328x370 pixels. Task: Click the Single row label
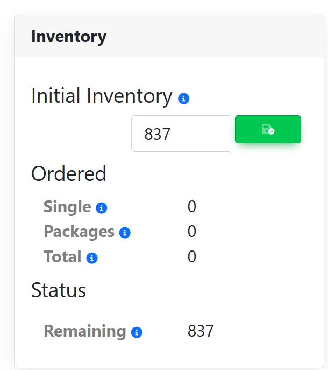coord(67,207)
